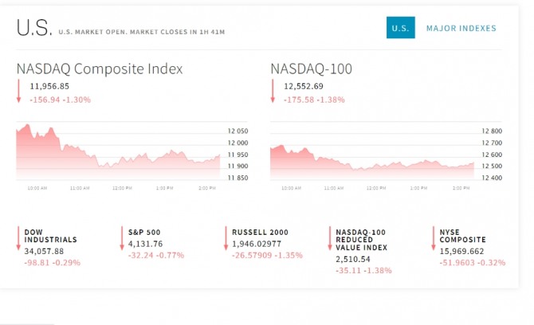
Task: Click the S&P 500 down arrow icon
Action: (x=121, y=238)
